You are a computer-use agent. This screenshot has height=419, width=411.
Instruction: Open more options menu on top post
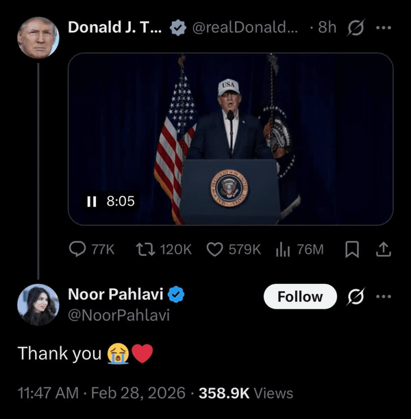[384, 28]
